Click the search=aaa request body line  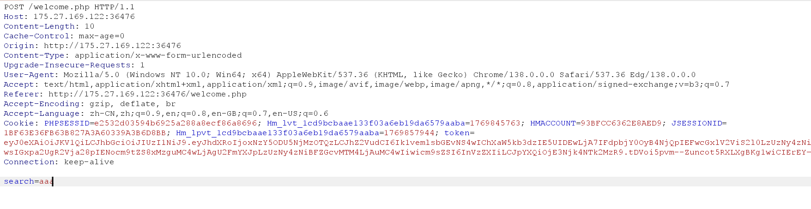[x=29, y=181]
